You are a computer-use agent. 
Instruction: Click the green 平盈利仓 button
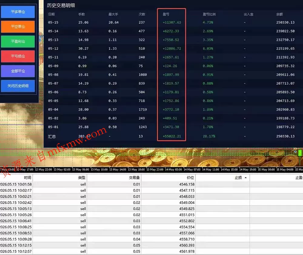(x=18, y=41)
